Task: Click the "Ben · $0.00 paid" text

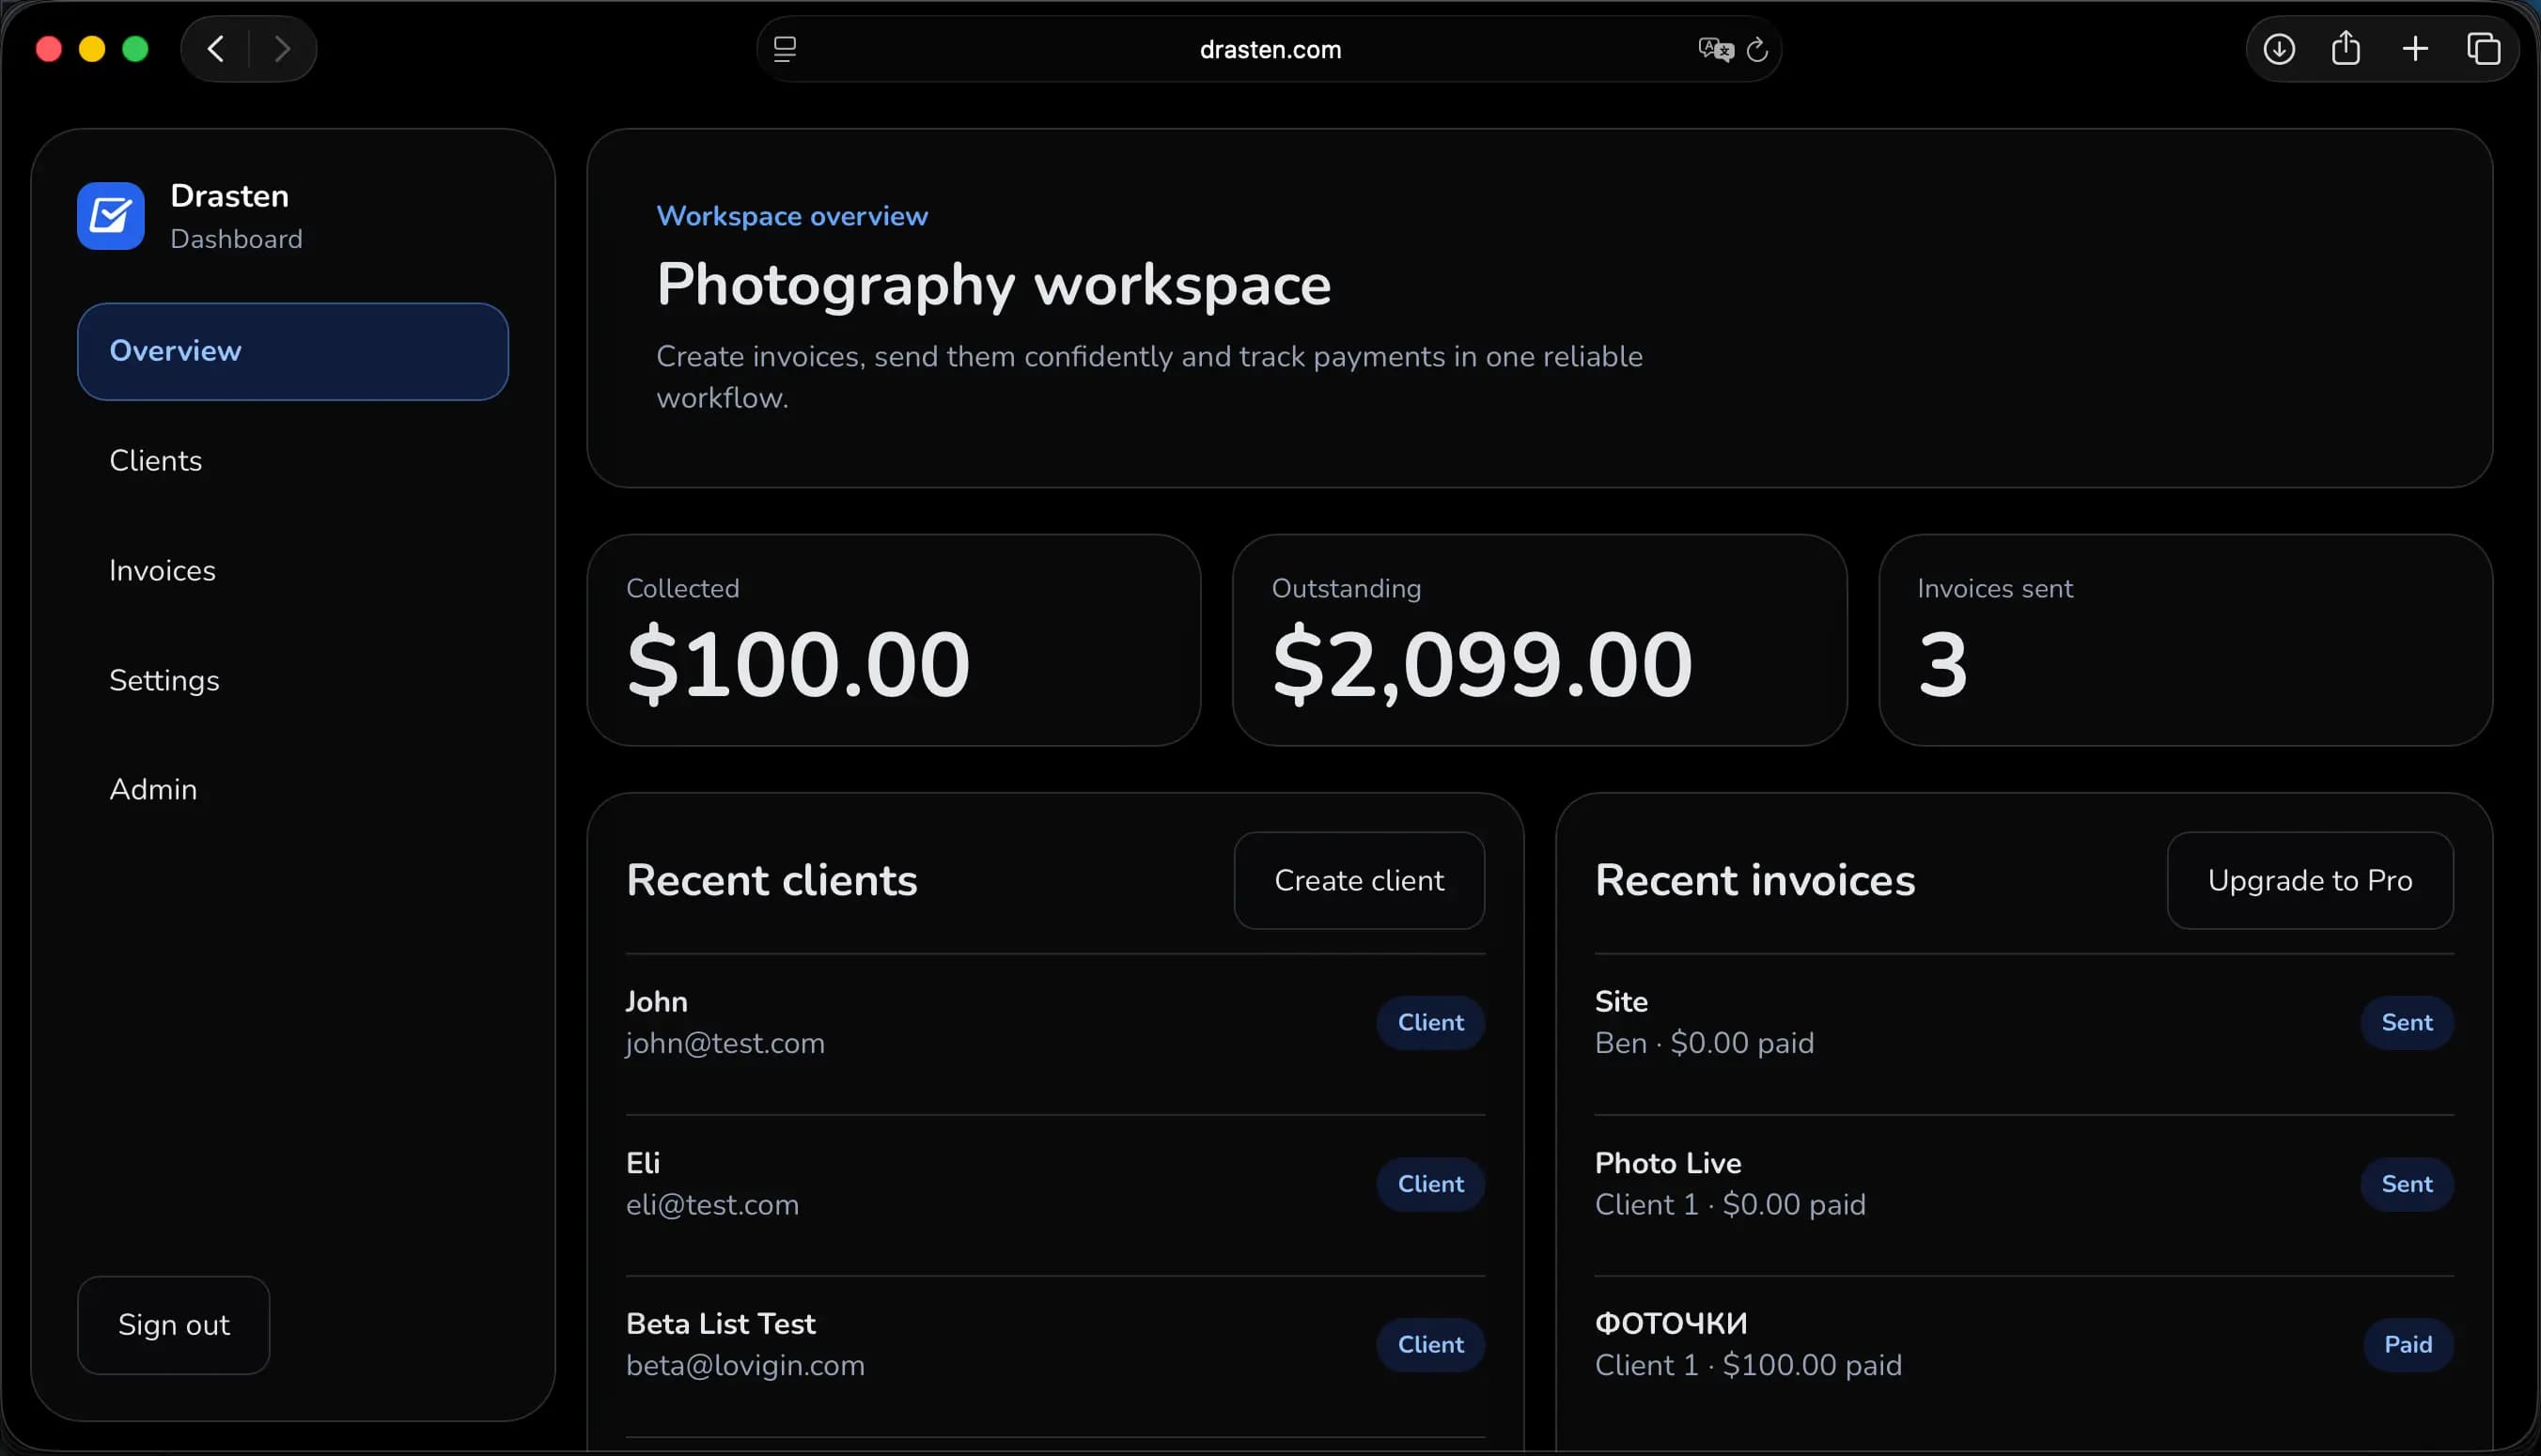Action: [x=1705, y=1043]
